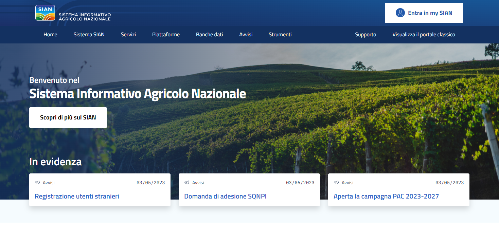This screenshot has height=225, width=499.
Task: Click the SIAN logo icon
Action: click(x=45, y=13)
